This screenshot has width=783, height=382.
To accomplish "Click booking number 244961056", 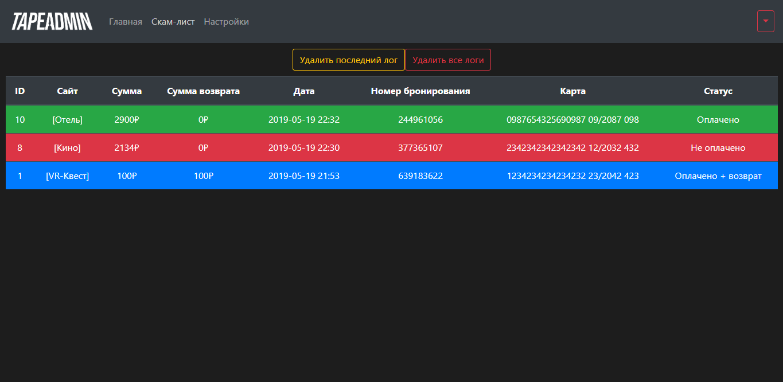I will (420, 120).
